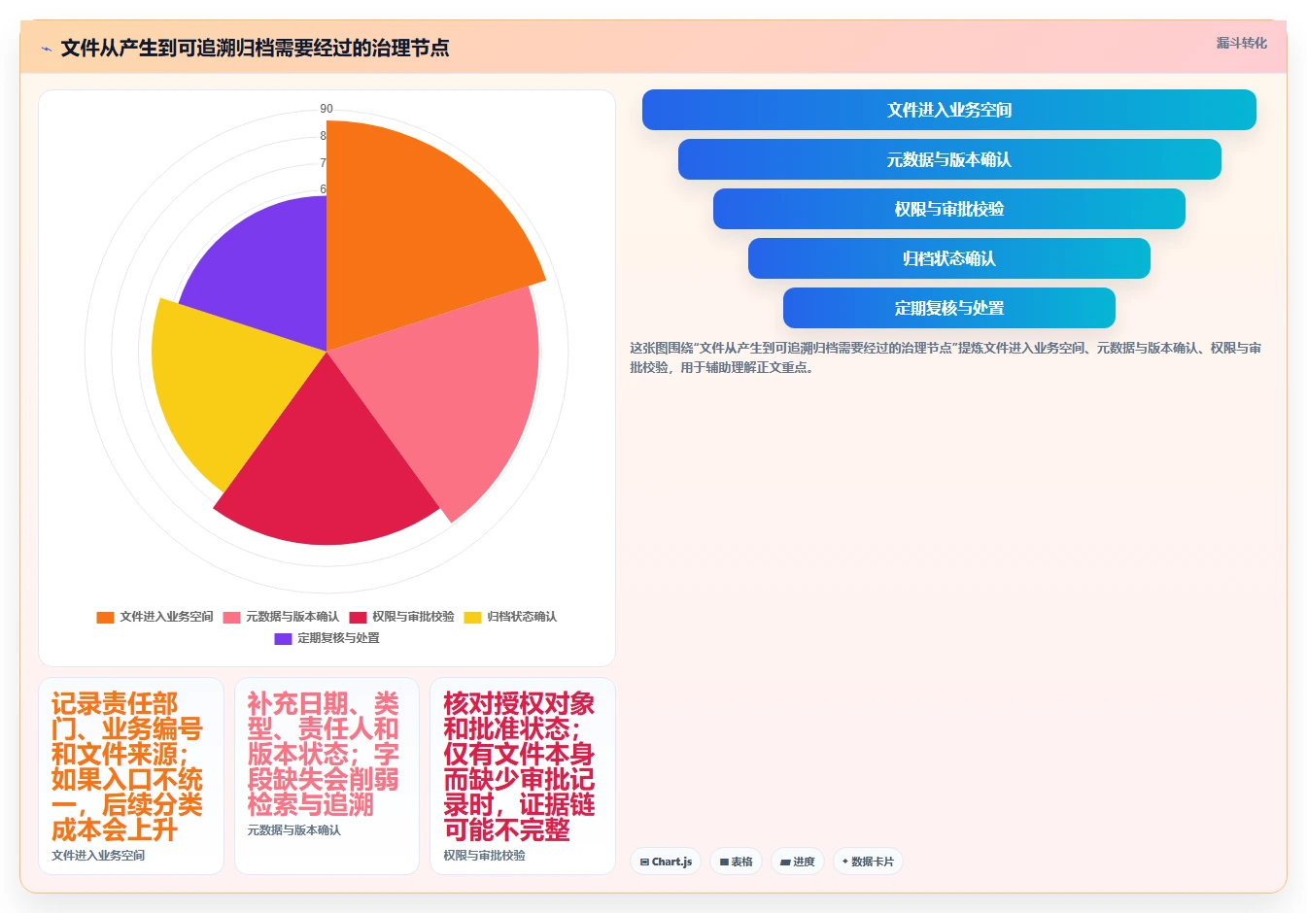The width and height of the screenshot is (1307, 913).
Task: Click the axis label 90 on chart
Action: [327, 109]
